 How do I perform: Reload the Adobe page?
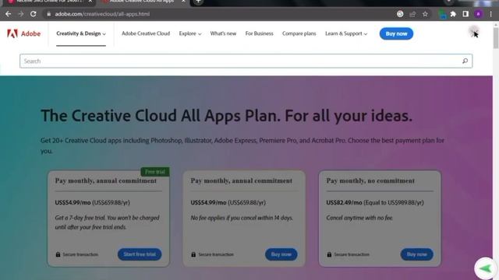[x=33, y=14]
